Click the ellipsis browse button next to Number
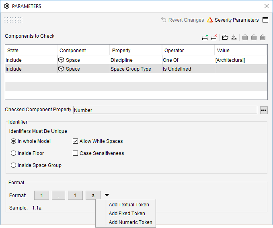 click(x=263, y=110)
